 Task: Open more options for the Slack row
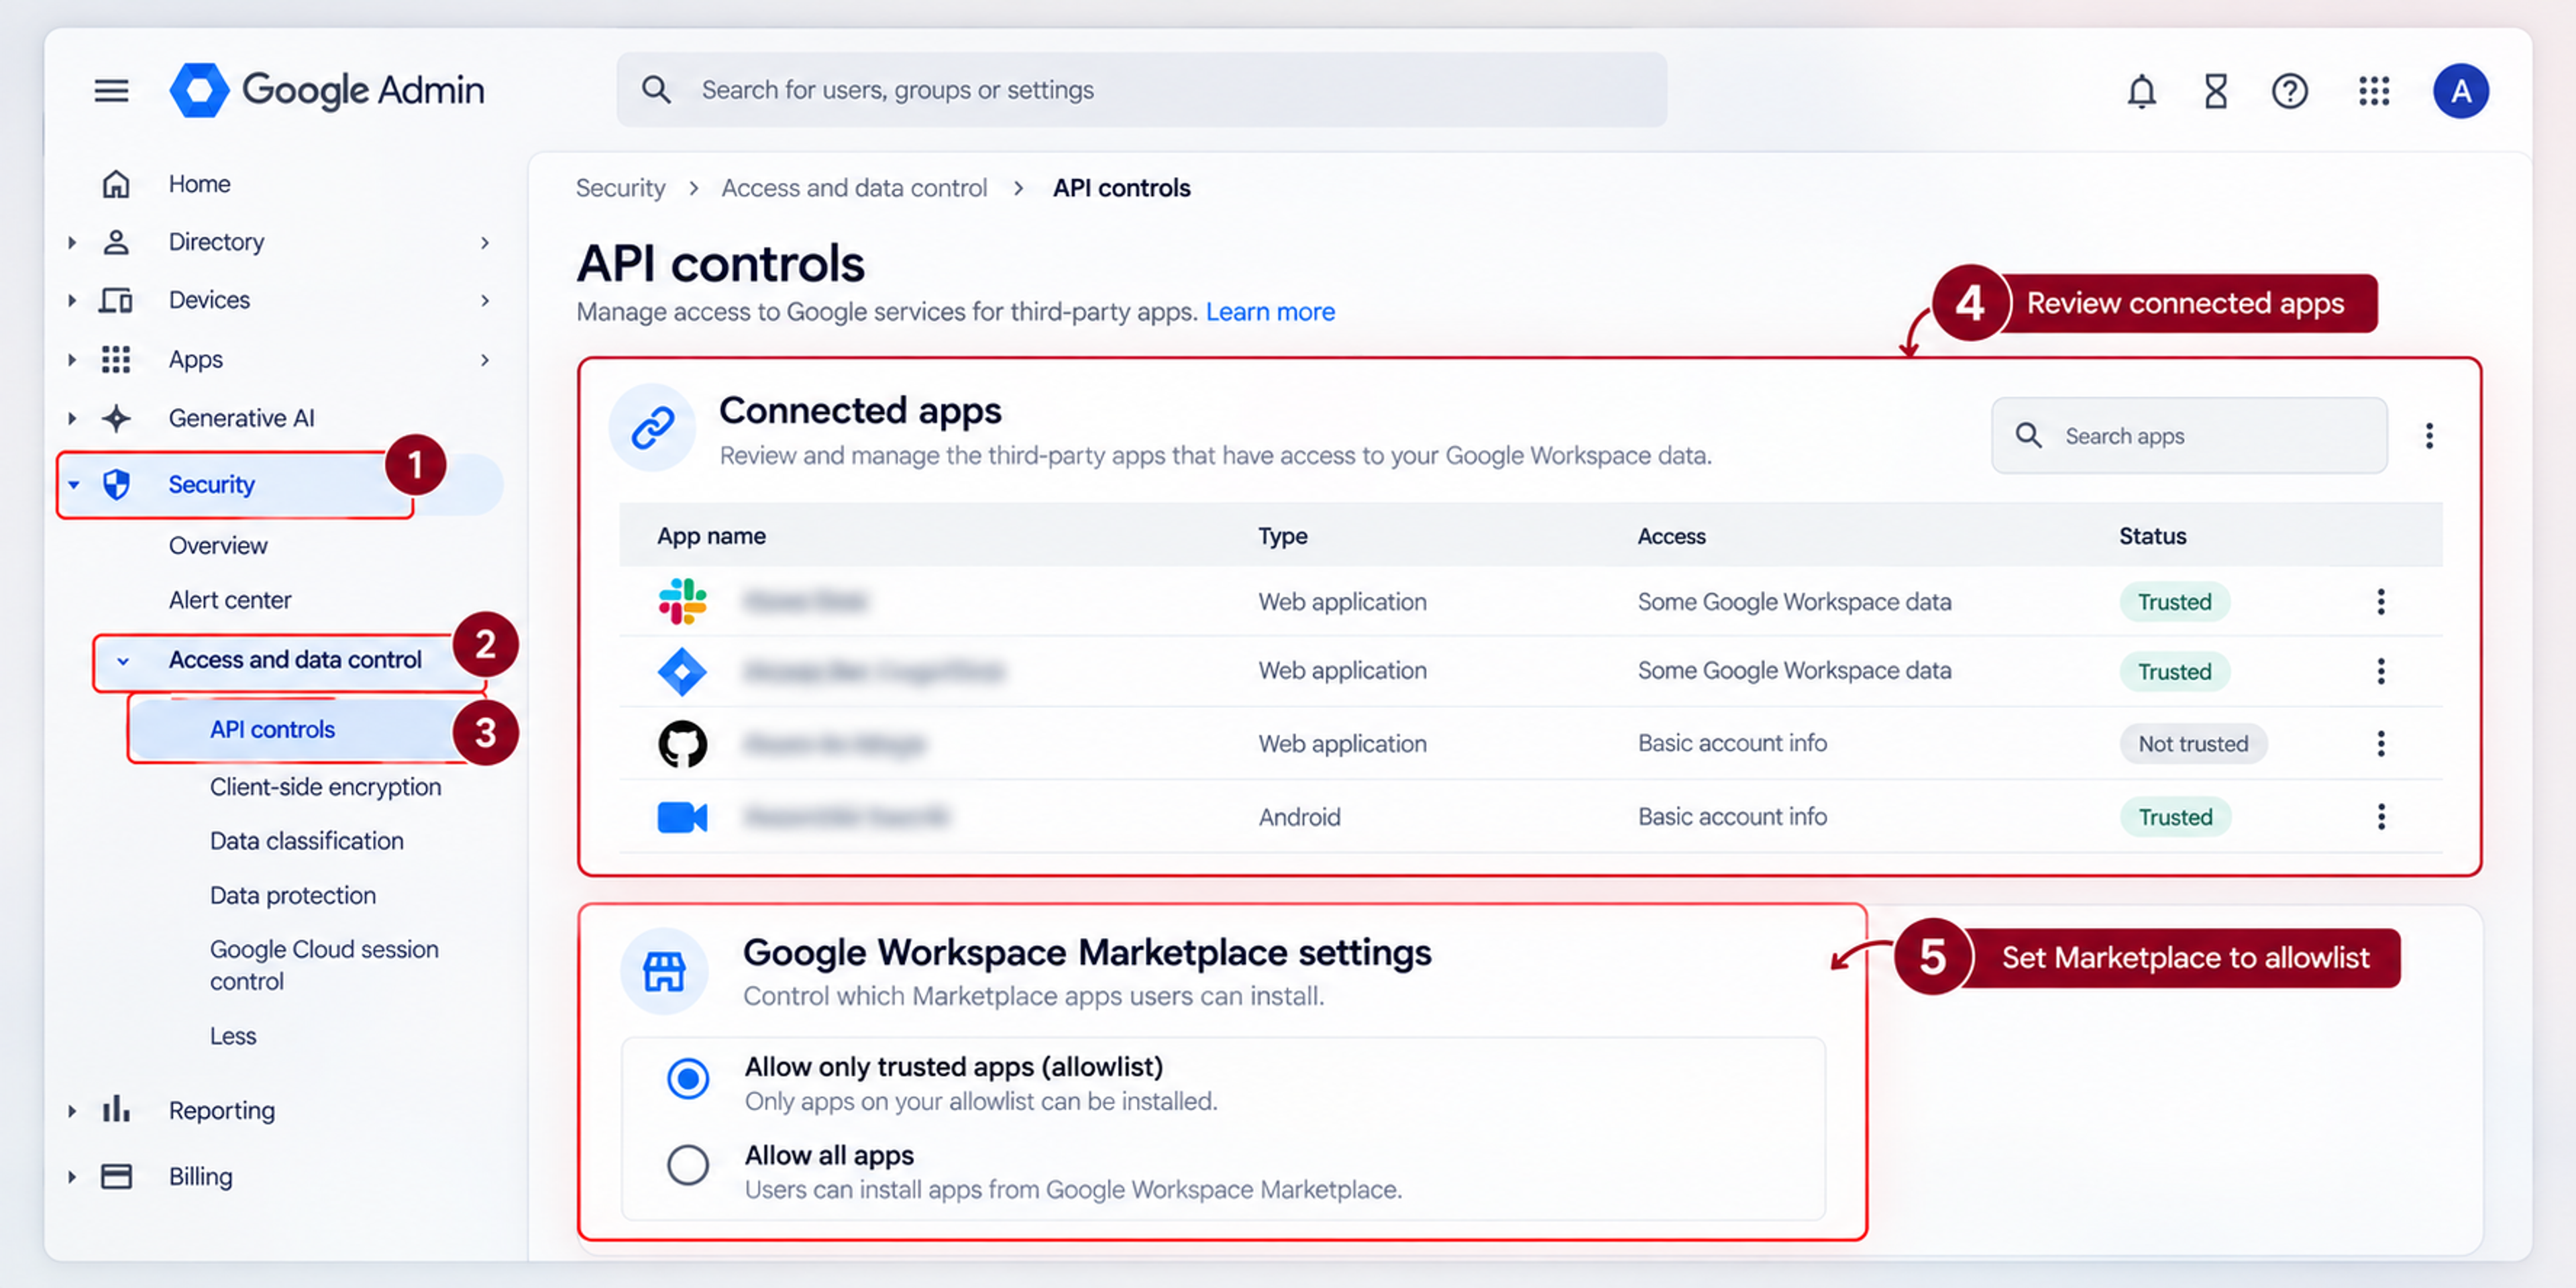point(2381,601)
